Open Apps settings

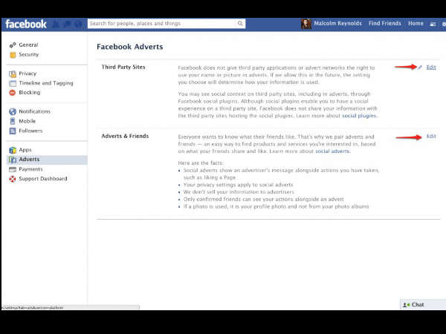pyautogui.click(x=25, y=150)
